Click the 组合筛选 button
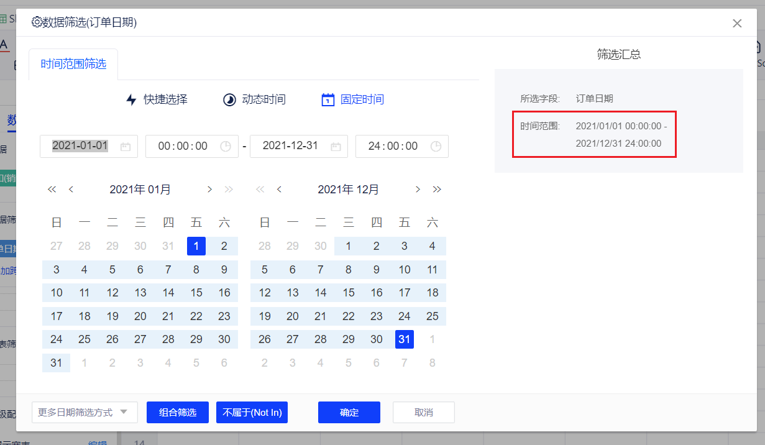The width and height of the screenshot is (765, 445). (x=178, y=412)
